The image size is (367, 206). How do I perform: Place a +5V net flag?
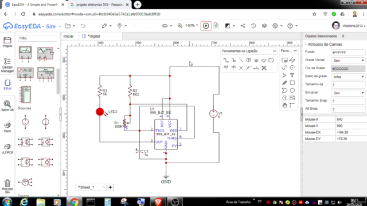click(x=233, y=68)
